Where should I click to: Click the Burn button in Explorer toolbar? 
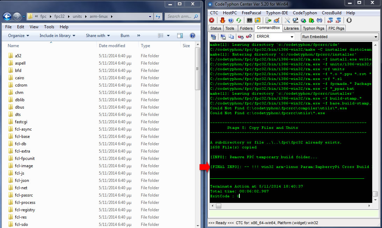click(x=125, y=36)
